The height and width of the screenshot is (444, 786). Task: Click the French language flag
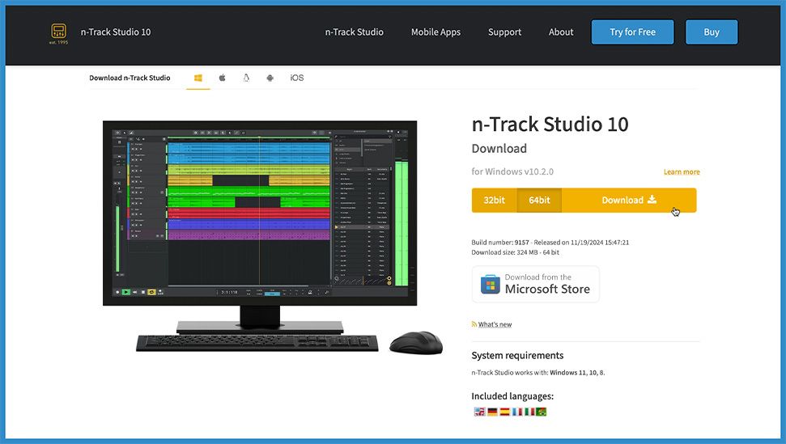tap(516, 412)
